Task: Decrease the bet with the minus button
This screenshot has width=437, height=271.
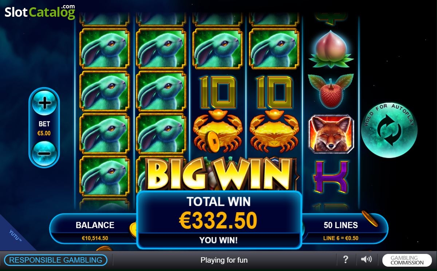Action: coord(44,153)
